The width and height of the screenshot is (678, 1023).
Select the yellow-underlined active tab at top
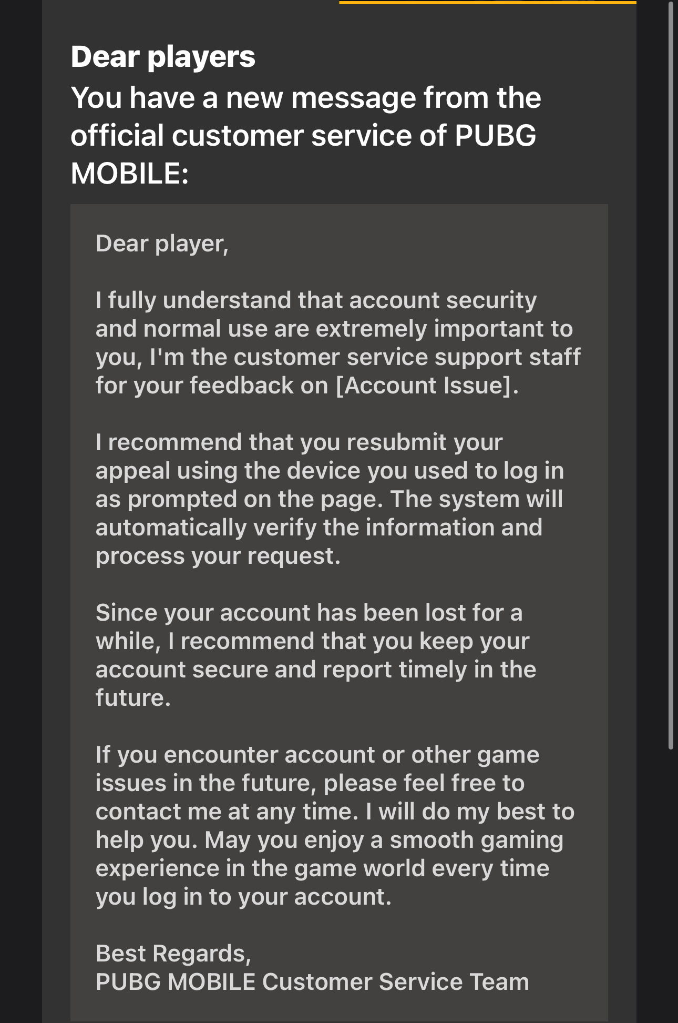488,2
